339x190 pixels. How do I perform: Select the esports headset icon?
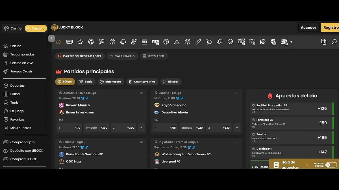pos(123,42)
